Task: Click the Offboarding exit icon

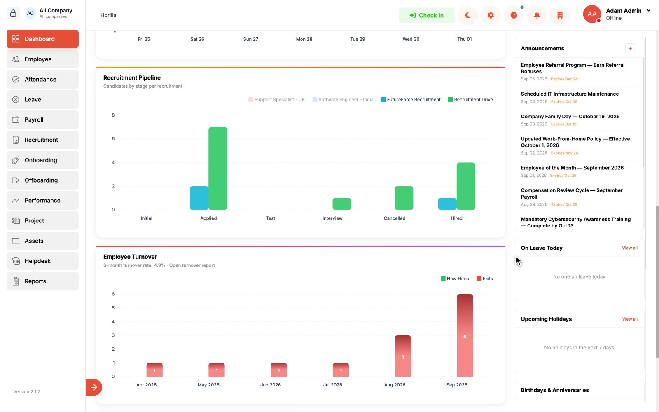Action: [x=16, y=180]
